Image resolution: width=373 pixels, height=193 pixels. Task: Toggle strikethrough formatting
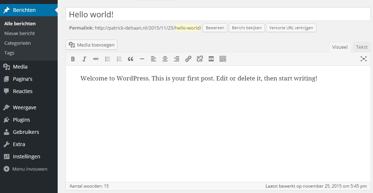(96, 59)
